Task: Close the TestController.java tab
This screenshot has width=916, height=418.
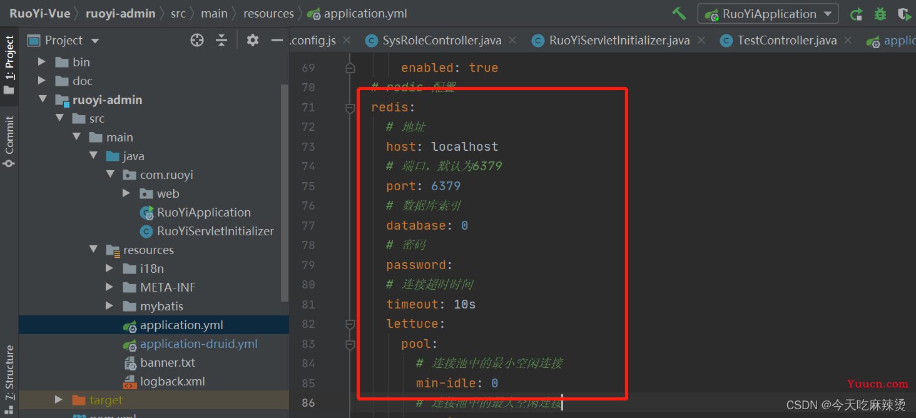Action: click(848, 40)
